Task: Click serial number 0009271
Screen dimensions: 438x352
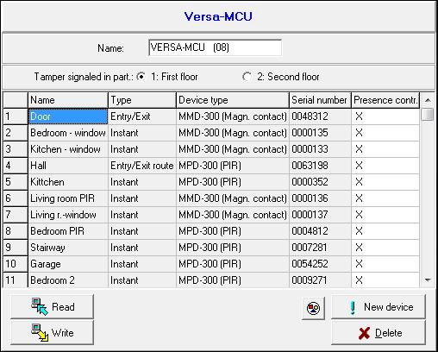Action: [x=320, y=280]
